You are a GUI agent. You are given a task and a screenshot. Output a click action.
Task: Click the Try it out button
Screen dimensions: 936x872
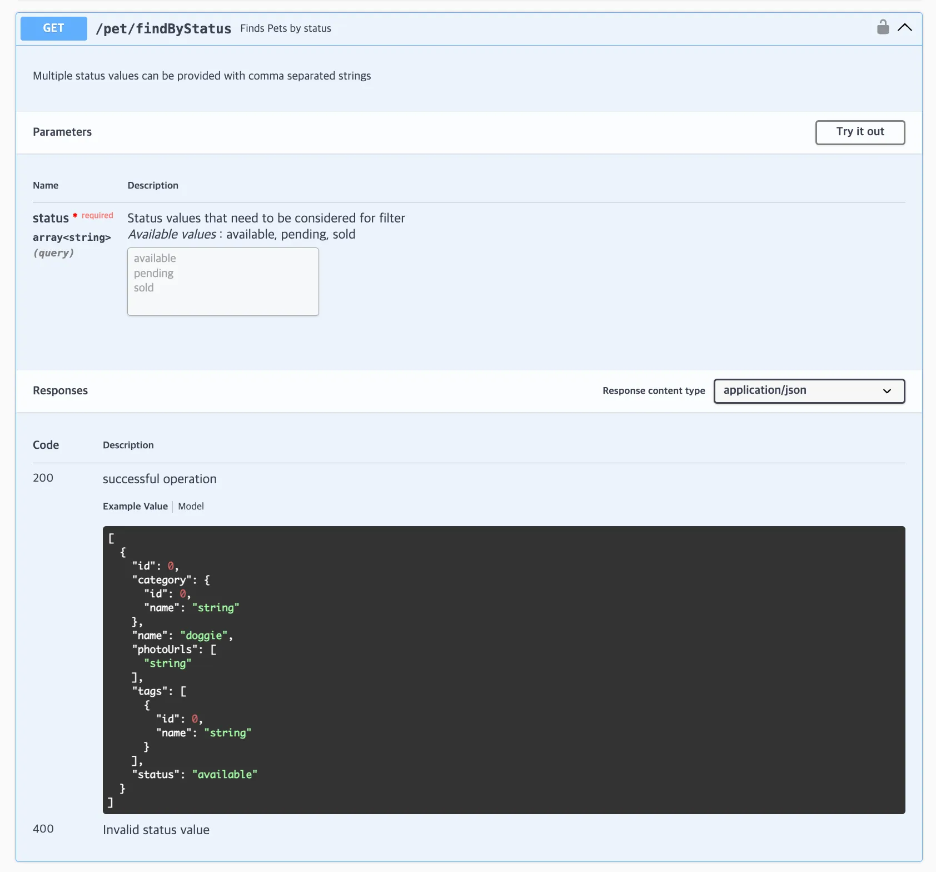point(860,132)
